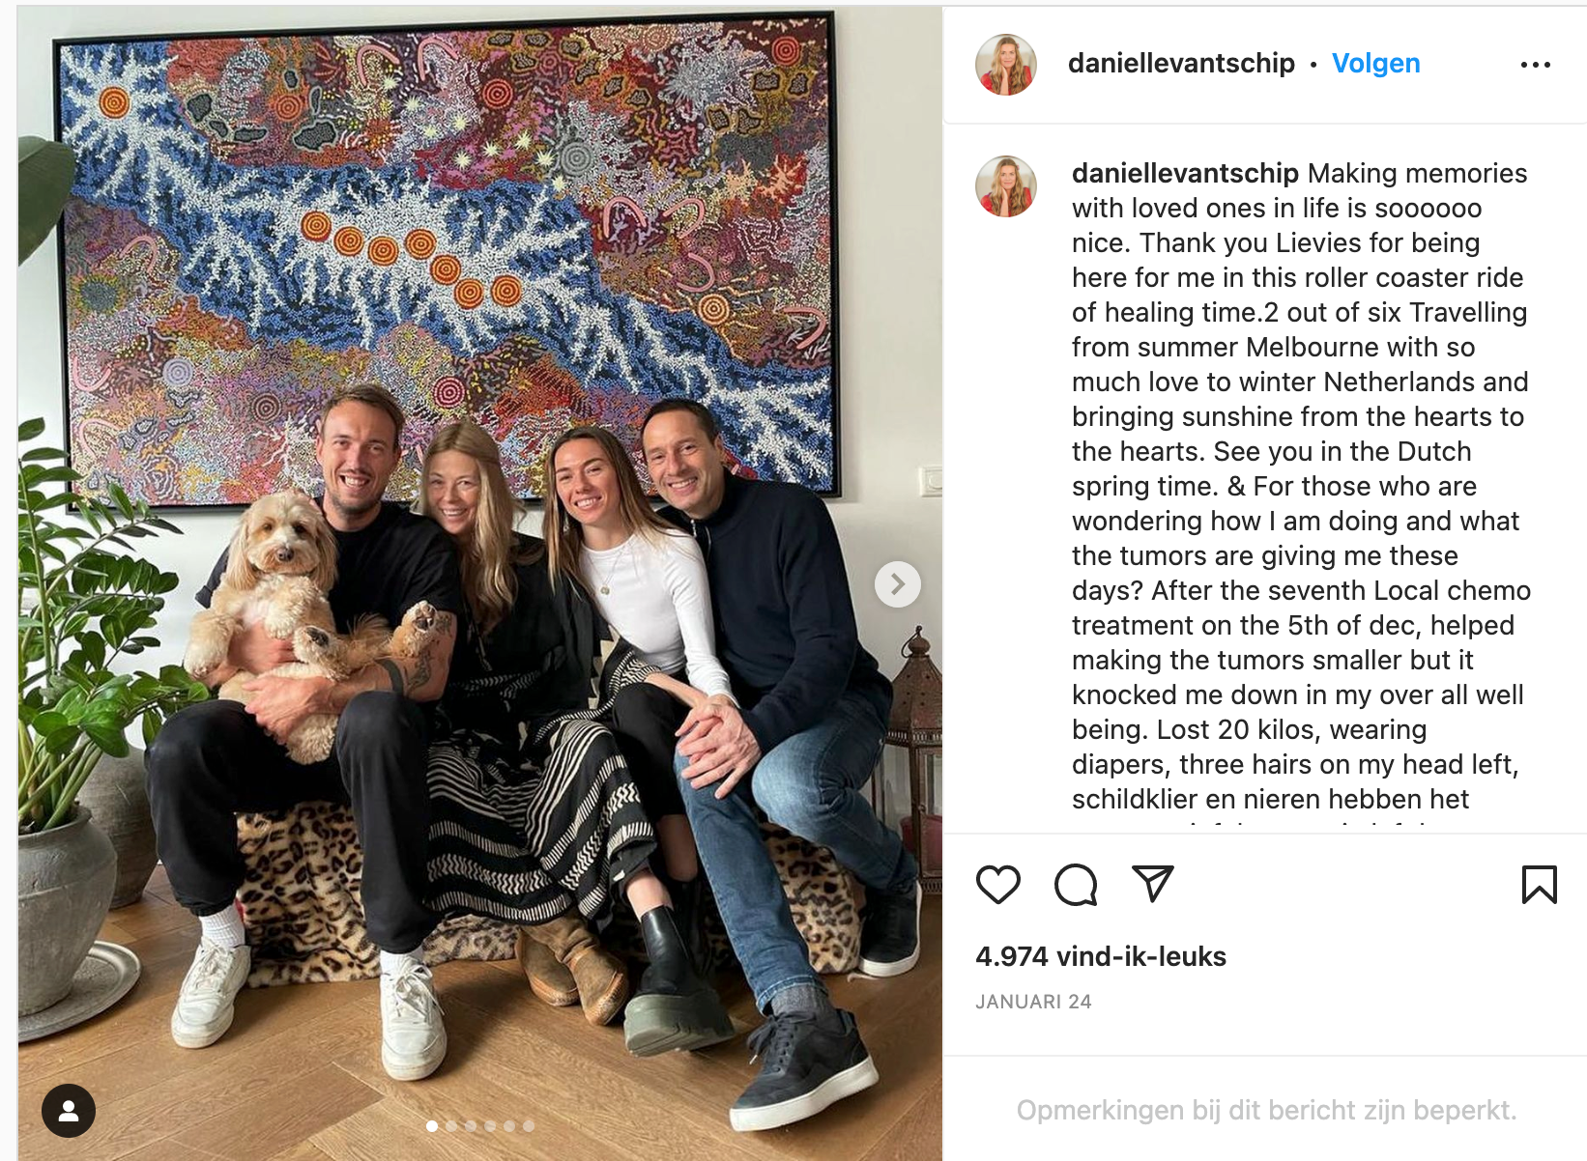Open comments with the speech bubble icon
This screenshot has width=1587, height=1161.
pyautogui.click(x=1076, y=884)
